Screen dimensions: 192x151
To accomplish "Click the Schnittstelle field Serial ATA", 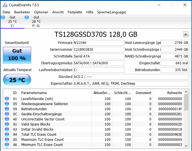I will coord(99,56).
